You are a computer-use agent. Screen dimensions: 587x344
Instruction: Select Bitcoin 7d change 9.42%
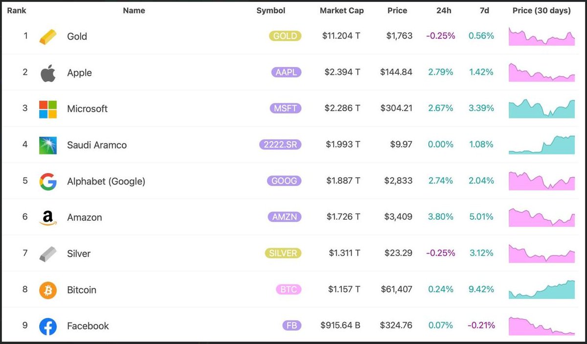[481, 289]
